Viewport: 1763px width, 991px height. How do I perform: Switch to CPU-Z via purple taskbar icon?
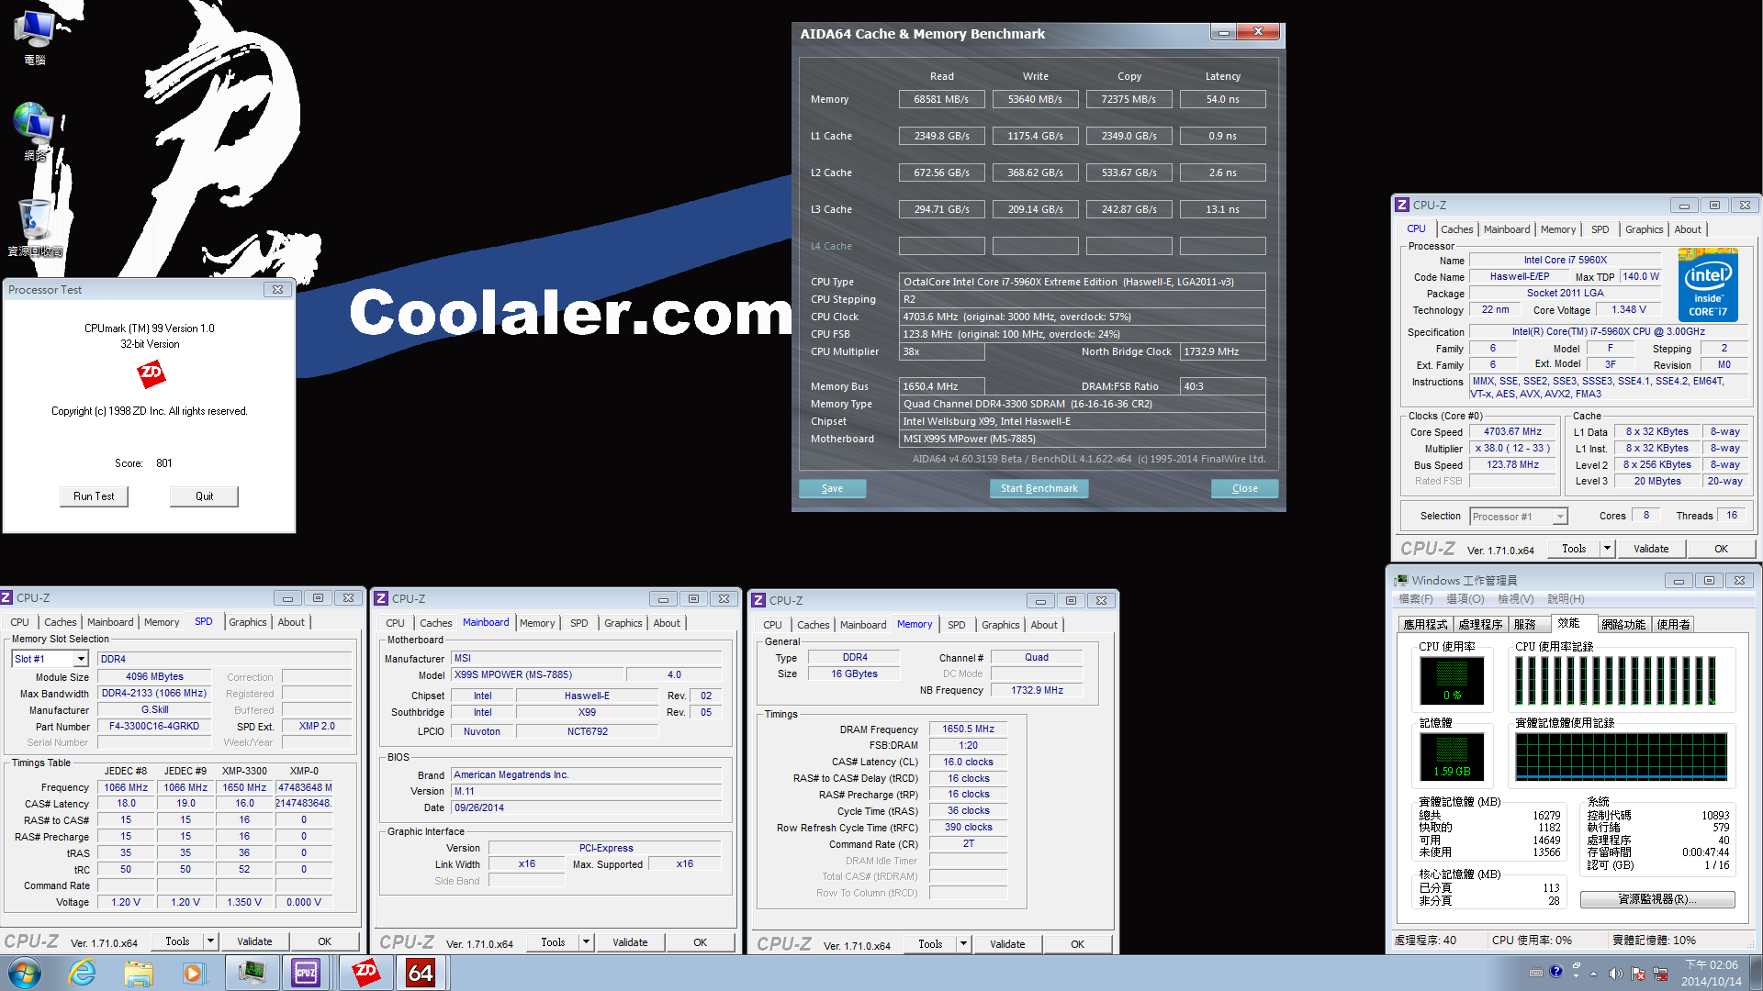tap(306, 973)
